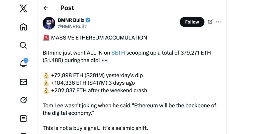The width and height of the screenshot is (257, 134).
Task: Click the BMNR Bullz profile avatar
Action: pyautogui.click(x=49, y=23)
